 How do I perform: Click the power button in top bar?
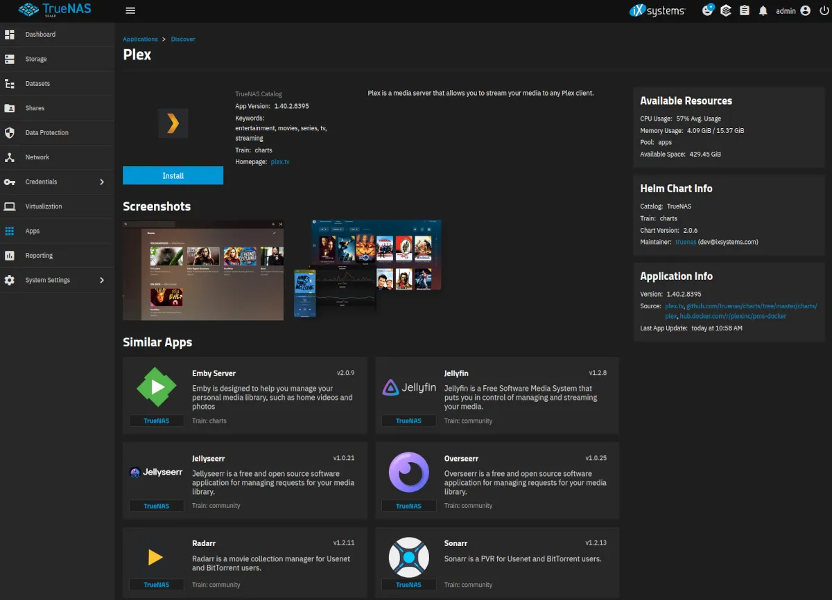824,10
